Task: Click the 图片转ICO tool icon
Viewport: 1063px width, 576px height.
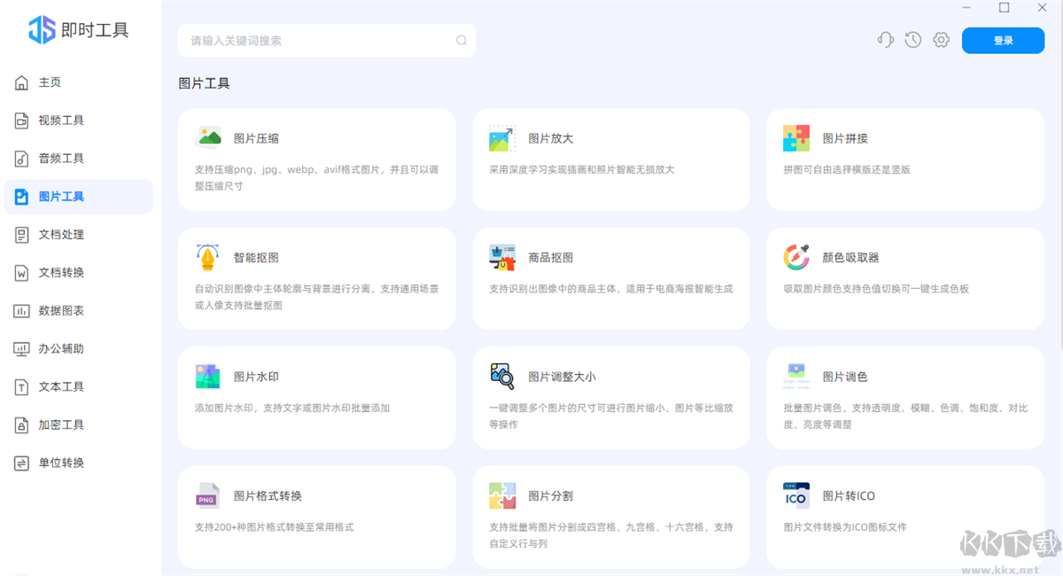Action: (x=795, y=495)
